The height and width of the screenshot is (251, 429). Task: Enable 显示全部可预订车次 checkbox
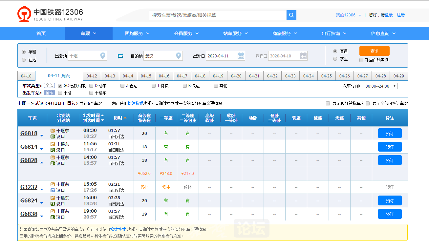coord(368,103)
